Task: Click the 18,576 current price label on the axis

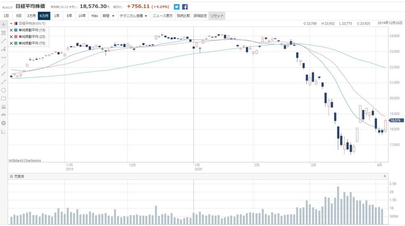Action: pos(396,121)
